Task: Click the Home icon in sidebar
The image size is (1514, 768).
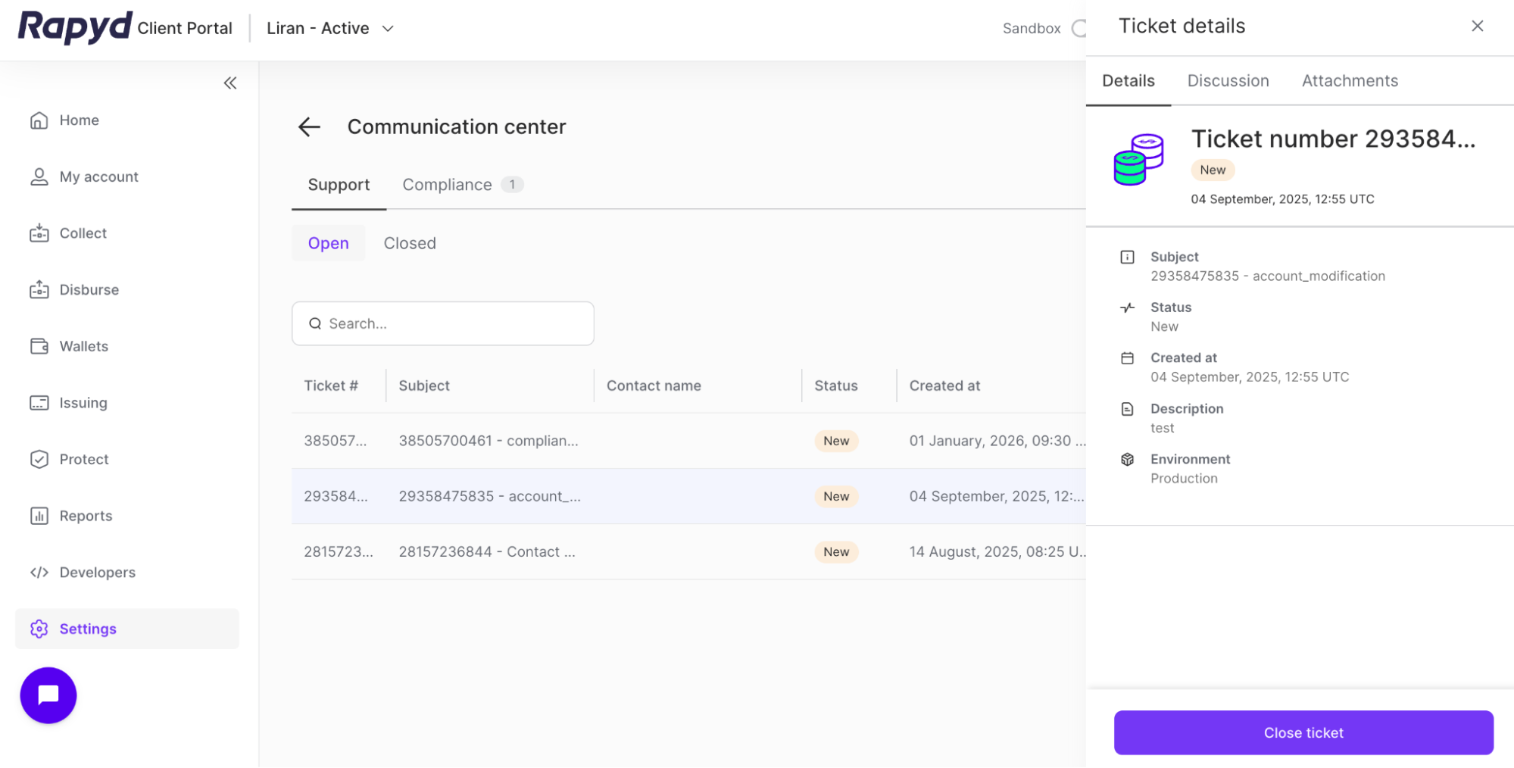Action: (x=39, y=120)
